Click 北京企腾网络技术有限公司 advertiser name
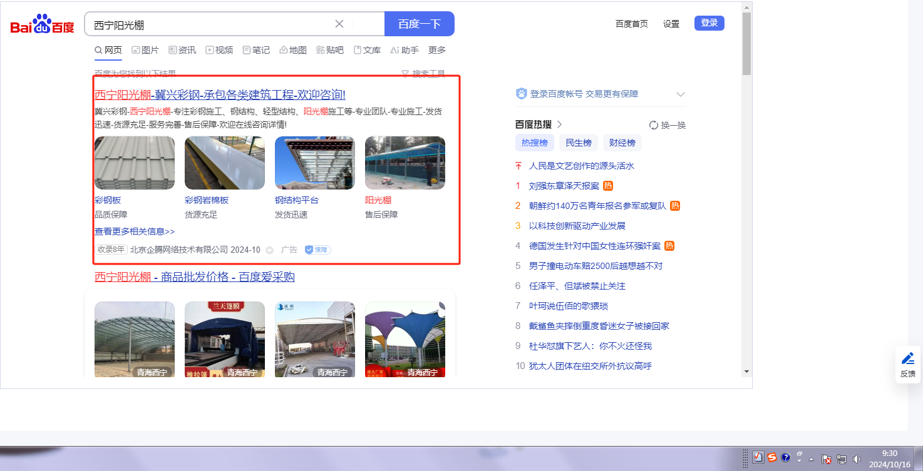 pos(179,250)
